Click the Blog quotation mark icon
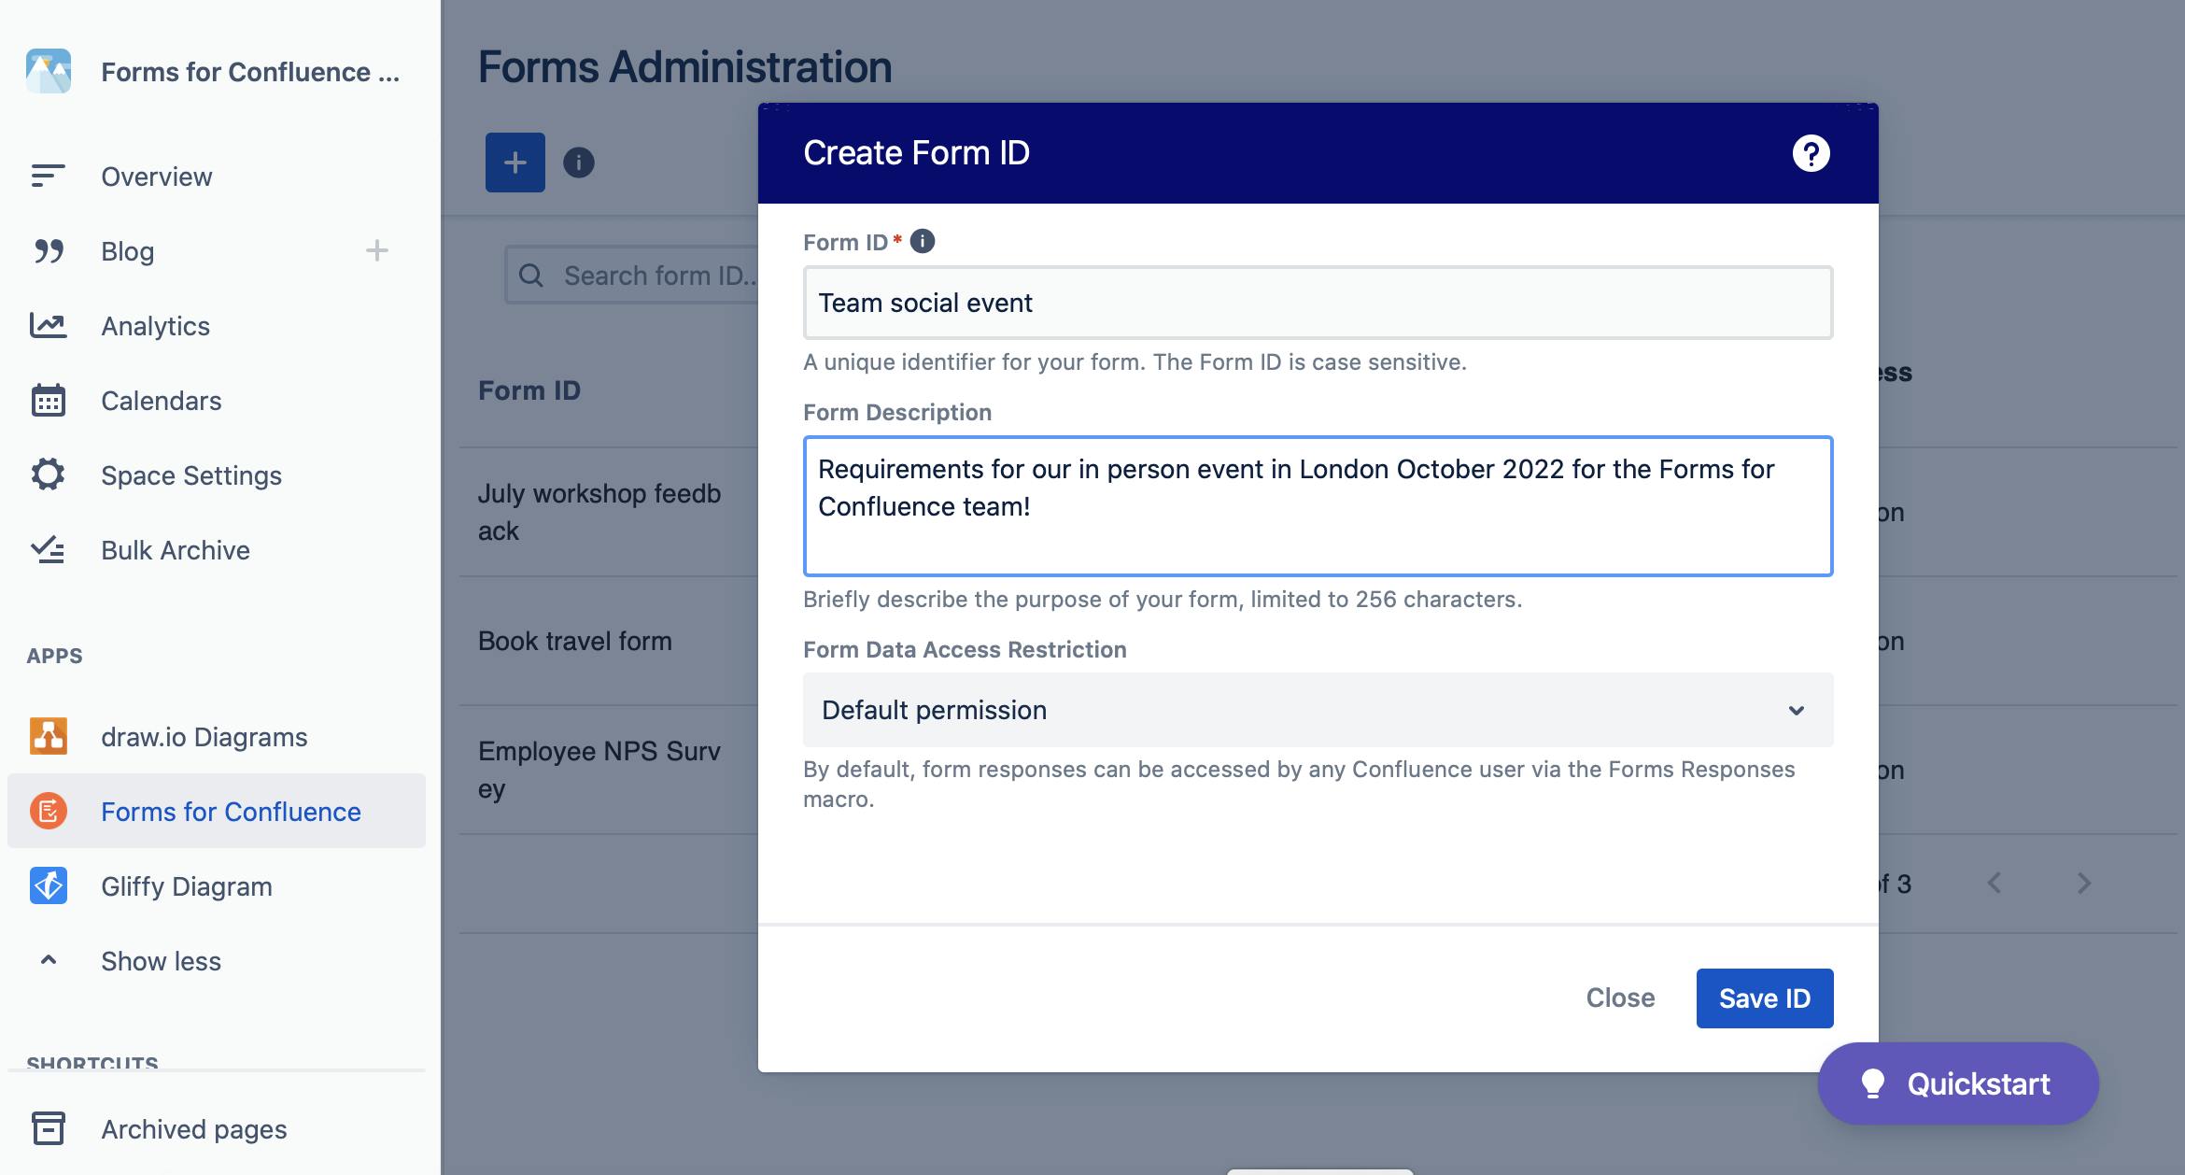The height and width of the screenshot is (1175, 2185). (x=49, y=250)
